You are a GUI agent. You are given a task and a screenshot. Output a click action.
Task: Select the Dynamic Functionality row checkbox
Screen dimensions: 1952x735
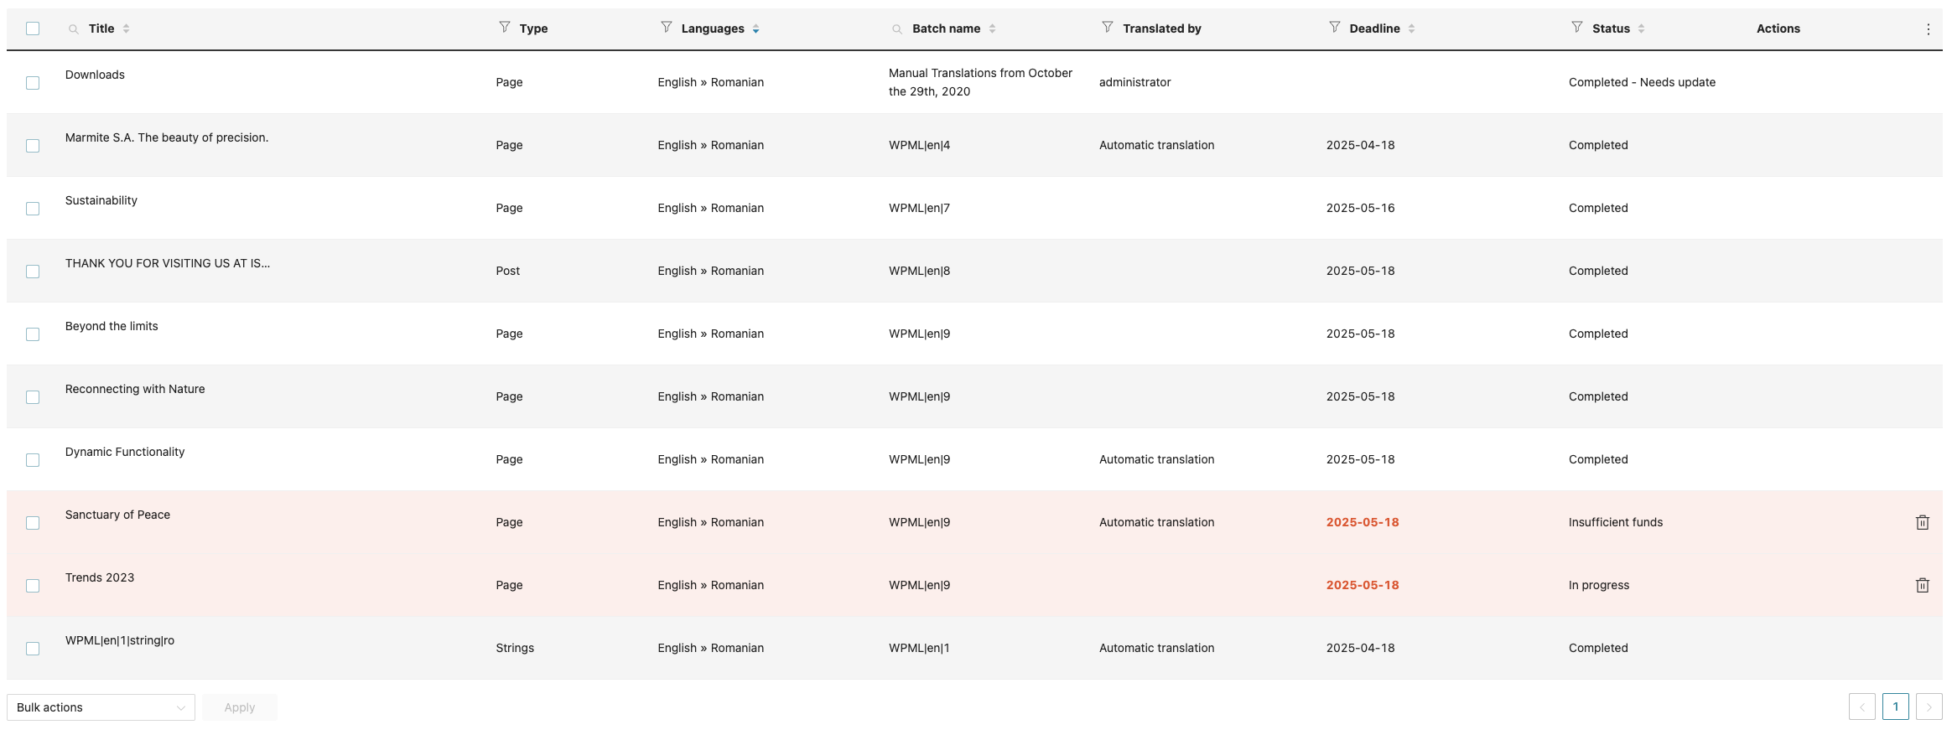point(33,460)
